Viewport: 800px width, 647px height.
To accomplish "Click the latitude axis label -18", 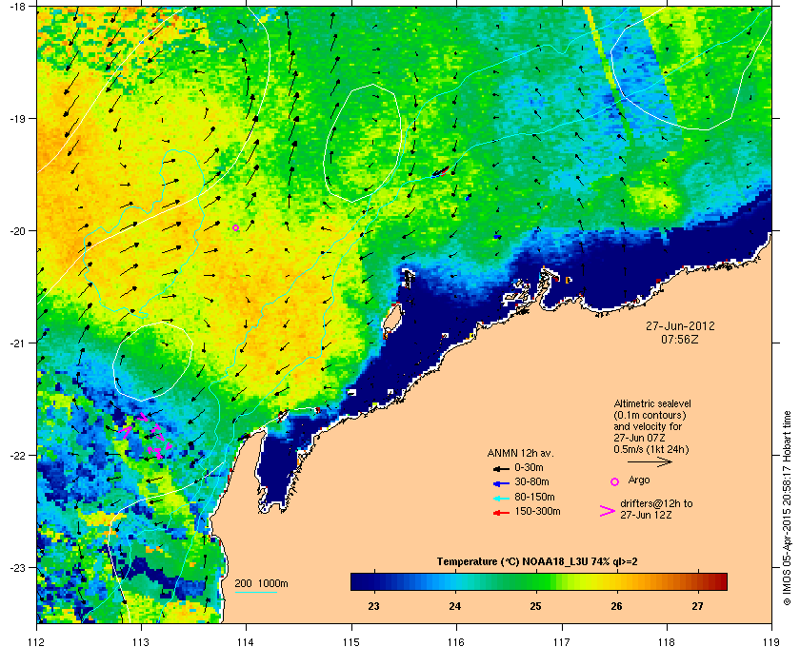I will 17,6.
